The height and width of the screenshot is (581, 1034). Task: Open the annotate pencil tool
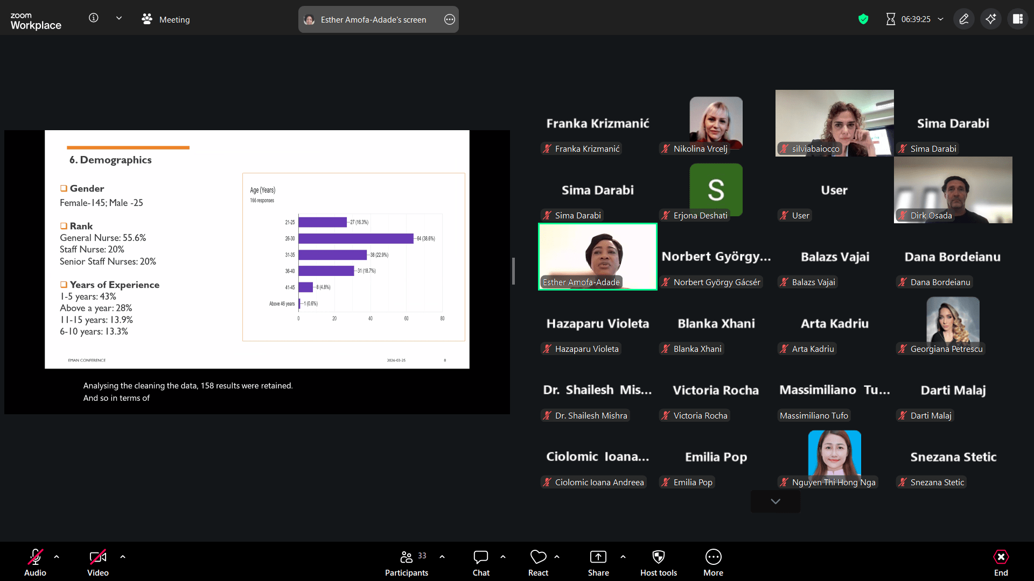coord(963,19)
